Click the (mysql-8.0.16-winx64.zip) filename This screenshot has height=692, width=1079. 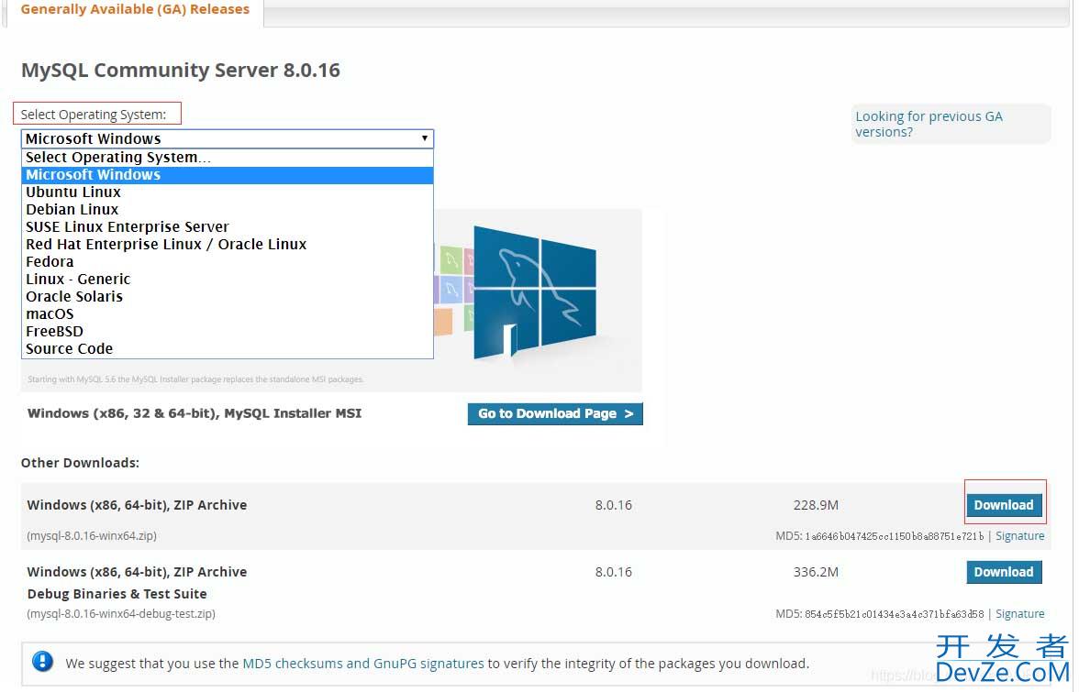point(92,536)
